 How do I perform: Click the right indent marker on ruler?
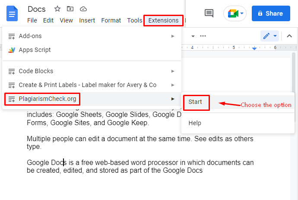point(254,48)
